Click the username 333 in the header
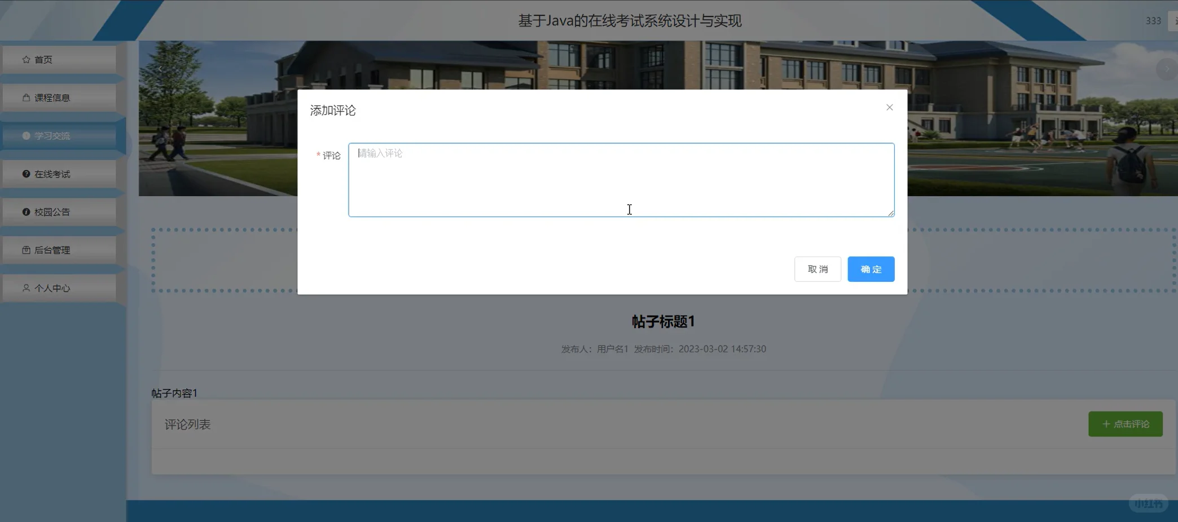The width and height of the screenshot is (1178, 522). click(x=1153, y=20)
